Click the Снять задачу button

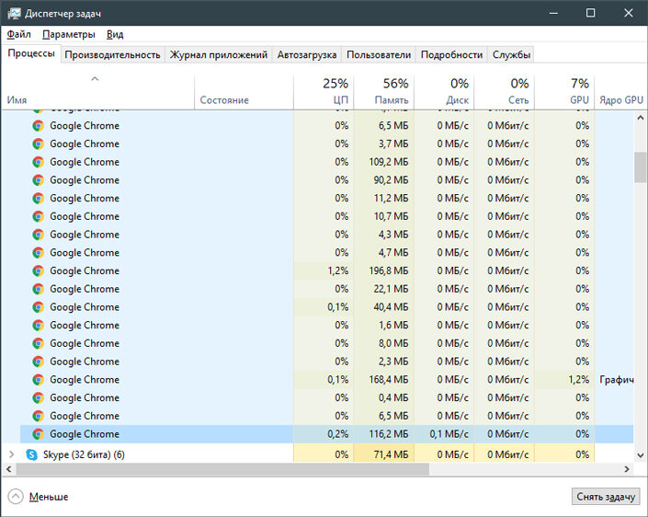tap(606, 497)
